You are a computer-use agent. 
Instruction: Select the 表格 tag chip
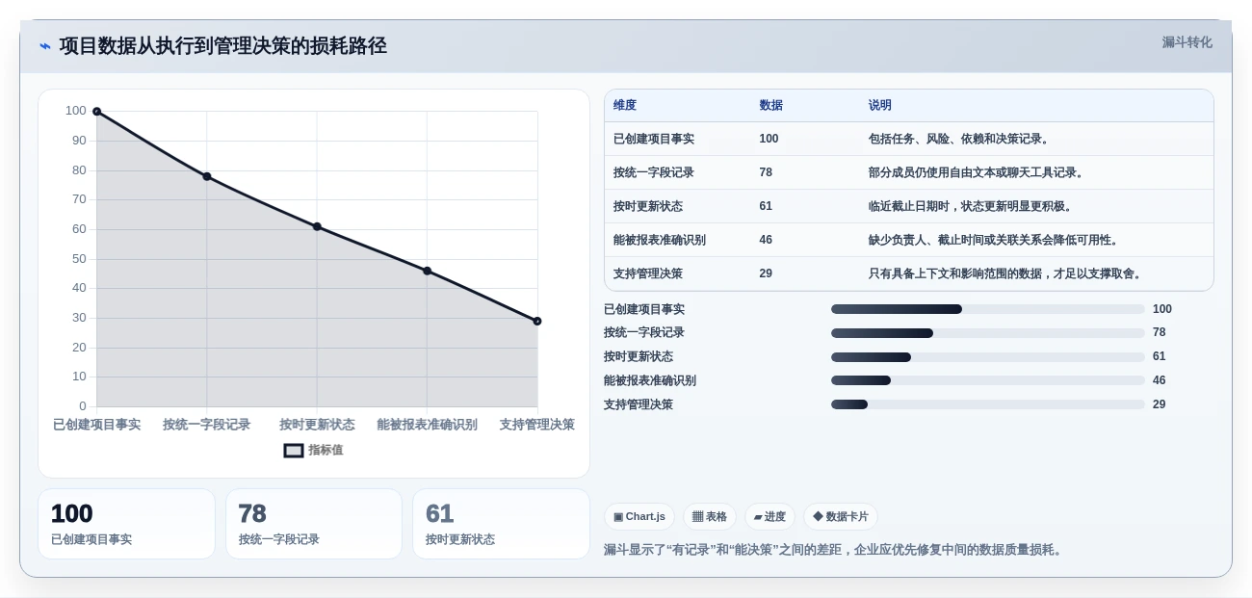[x=710, y=516]
